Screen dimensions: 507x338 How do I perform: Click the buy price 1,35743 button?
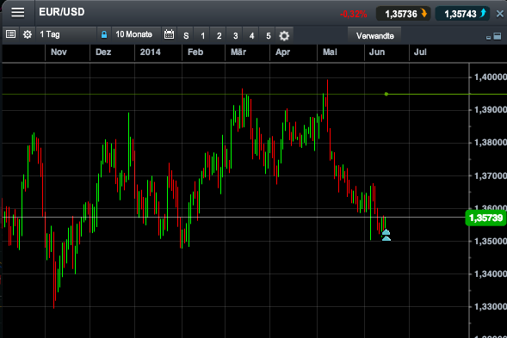(462, 14)
